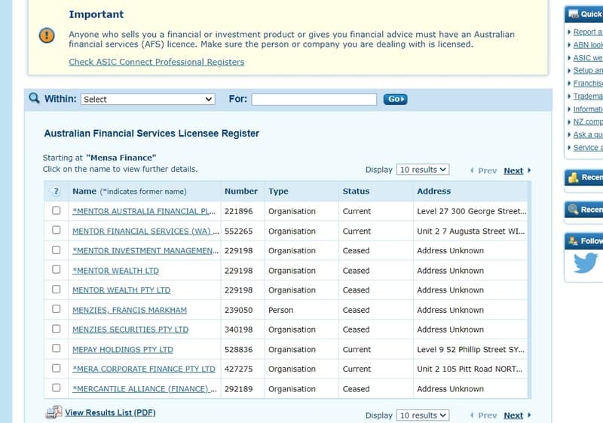Tick checkbox for MENTOR AUSTRALIA FINANCIAL
The height and width of the screenshot is (423, 603).
[x=56, y=210]
